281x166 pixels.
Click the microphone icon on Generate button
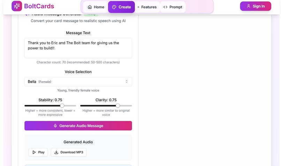tap(55, 126)
